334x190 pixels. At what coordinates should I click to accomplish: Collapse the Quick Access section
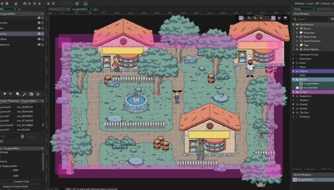click(x=293, y=24)
